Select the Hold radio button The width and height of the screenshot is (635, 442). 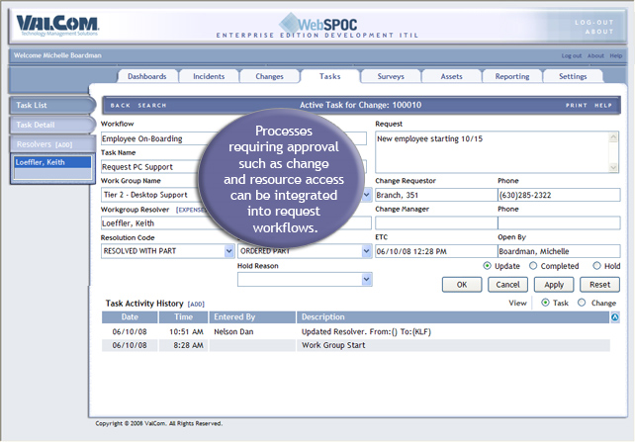click(x=596, y=266)
